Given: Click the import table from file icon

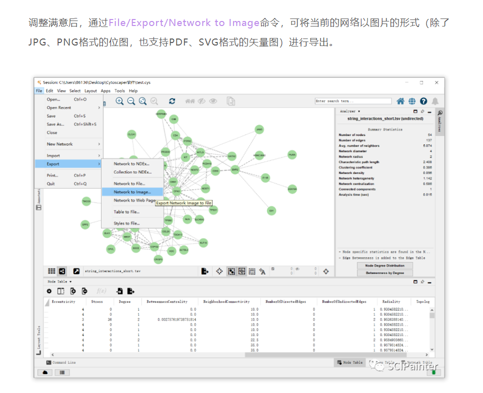Looking at the screenshot, I should click(119, 291).
